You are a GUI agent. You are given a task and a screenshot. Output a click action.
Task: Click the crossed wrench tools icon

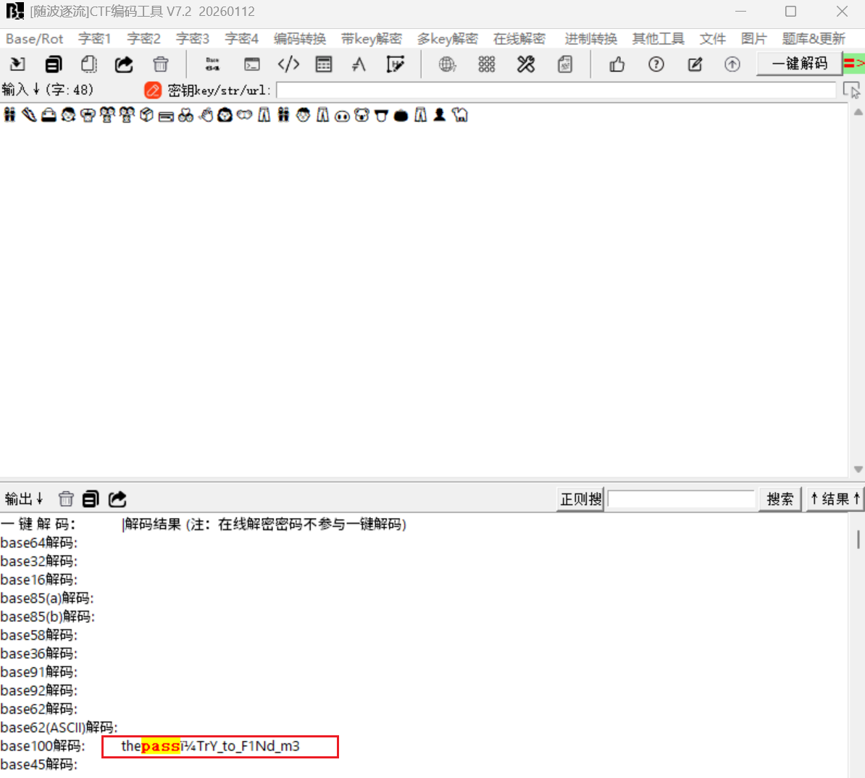tap(526, 64)
